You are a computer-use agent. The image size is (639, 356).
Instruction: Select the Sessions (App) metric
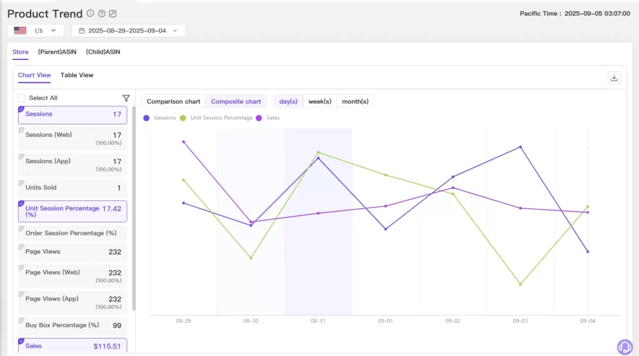tap(72, 165)
